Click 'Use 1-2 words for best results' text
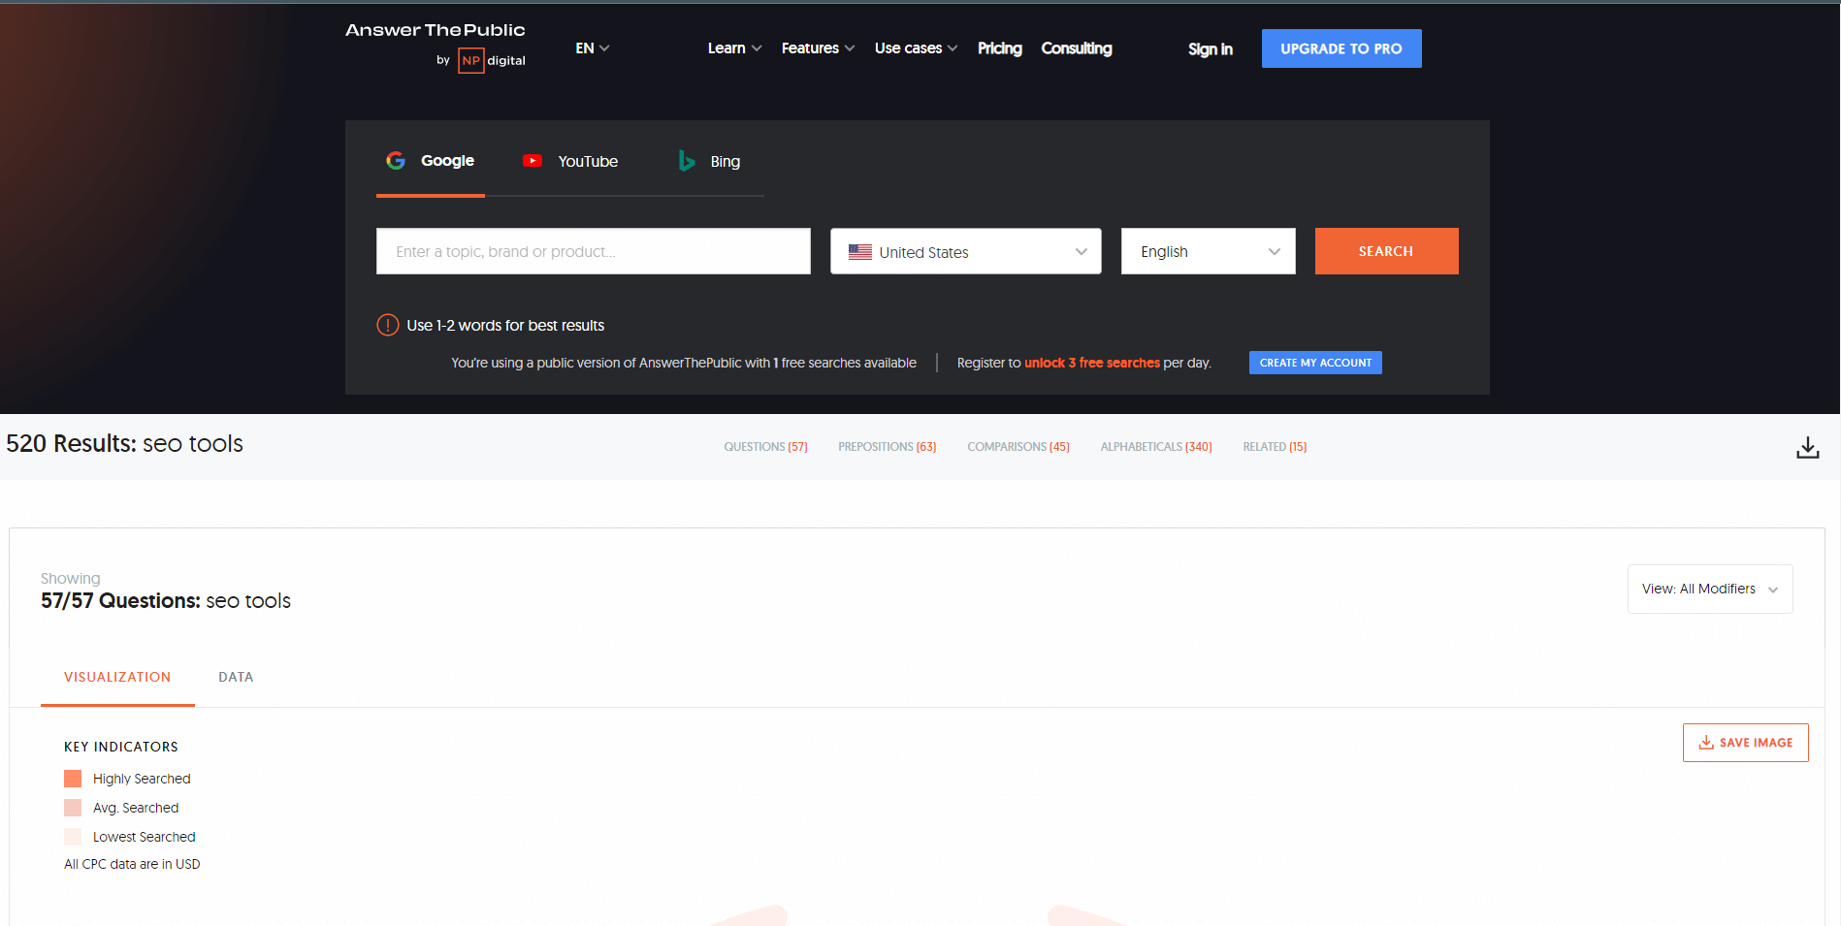 (x=505, y=326)
